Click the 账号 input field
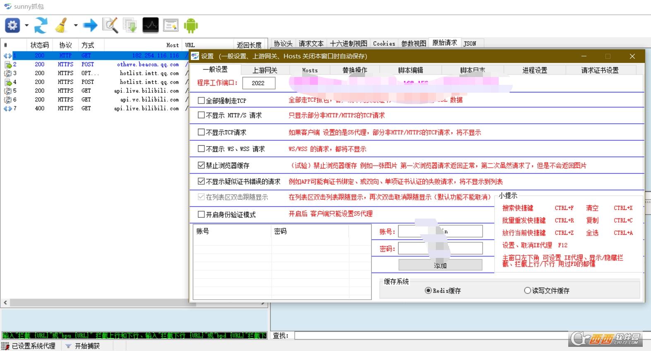The width and height of the screenshot is (651, 351). [x=440, y=231]
